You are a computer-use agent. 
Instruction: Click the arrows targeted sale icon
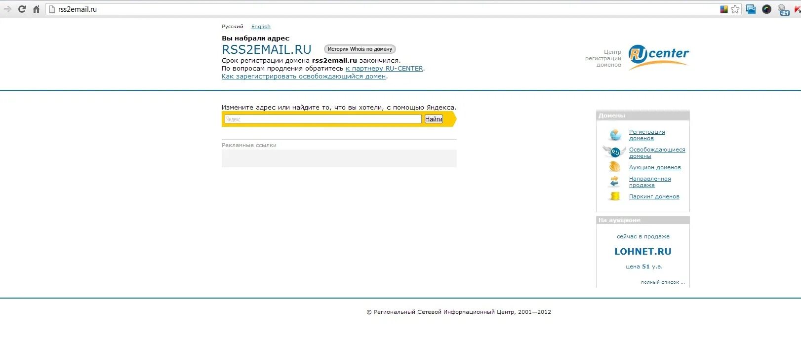pos(614,182)
